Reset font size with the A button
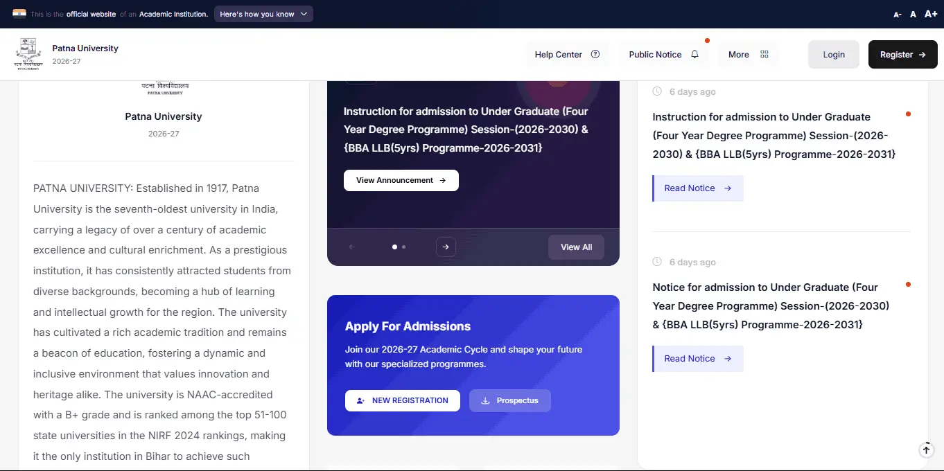 point(914,15)
